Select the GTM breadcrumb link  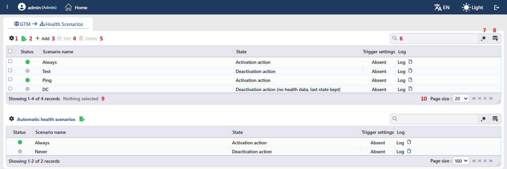click(x=23, y=24)
